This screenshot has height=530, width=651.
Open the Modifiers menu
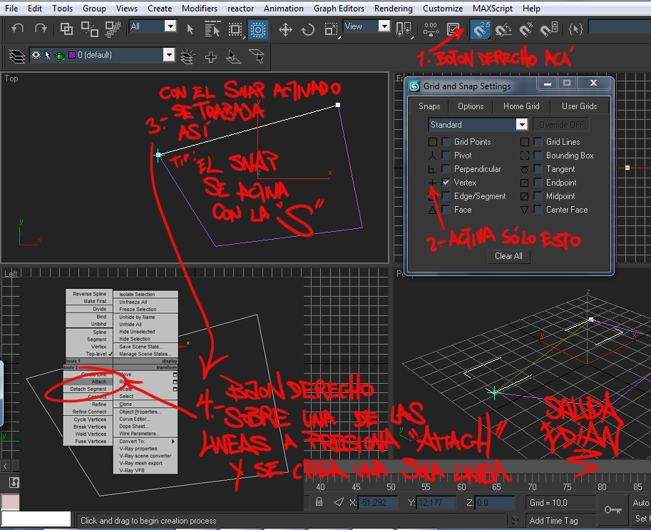199,9
